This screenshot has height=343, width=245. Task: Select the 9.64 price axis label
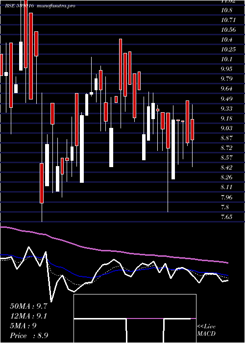[x=227, y=89]
